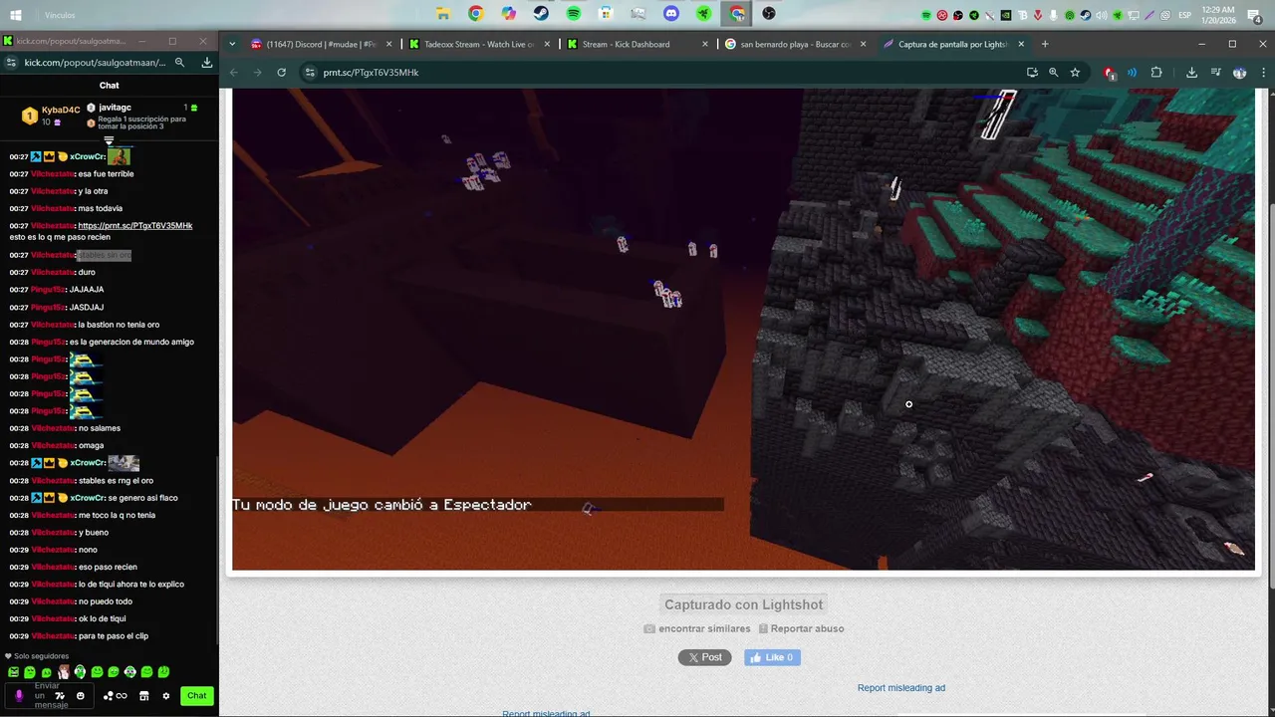
Task: Collapse the Kick chat leaderboard handle
Action: tap(110, 139)
